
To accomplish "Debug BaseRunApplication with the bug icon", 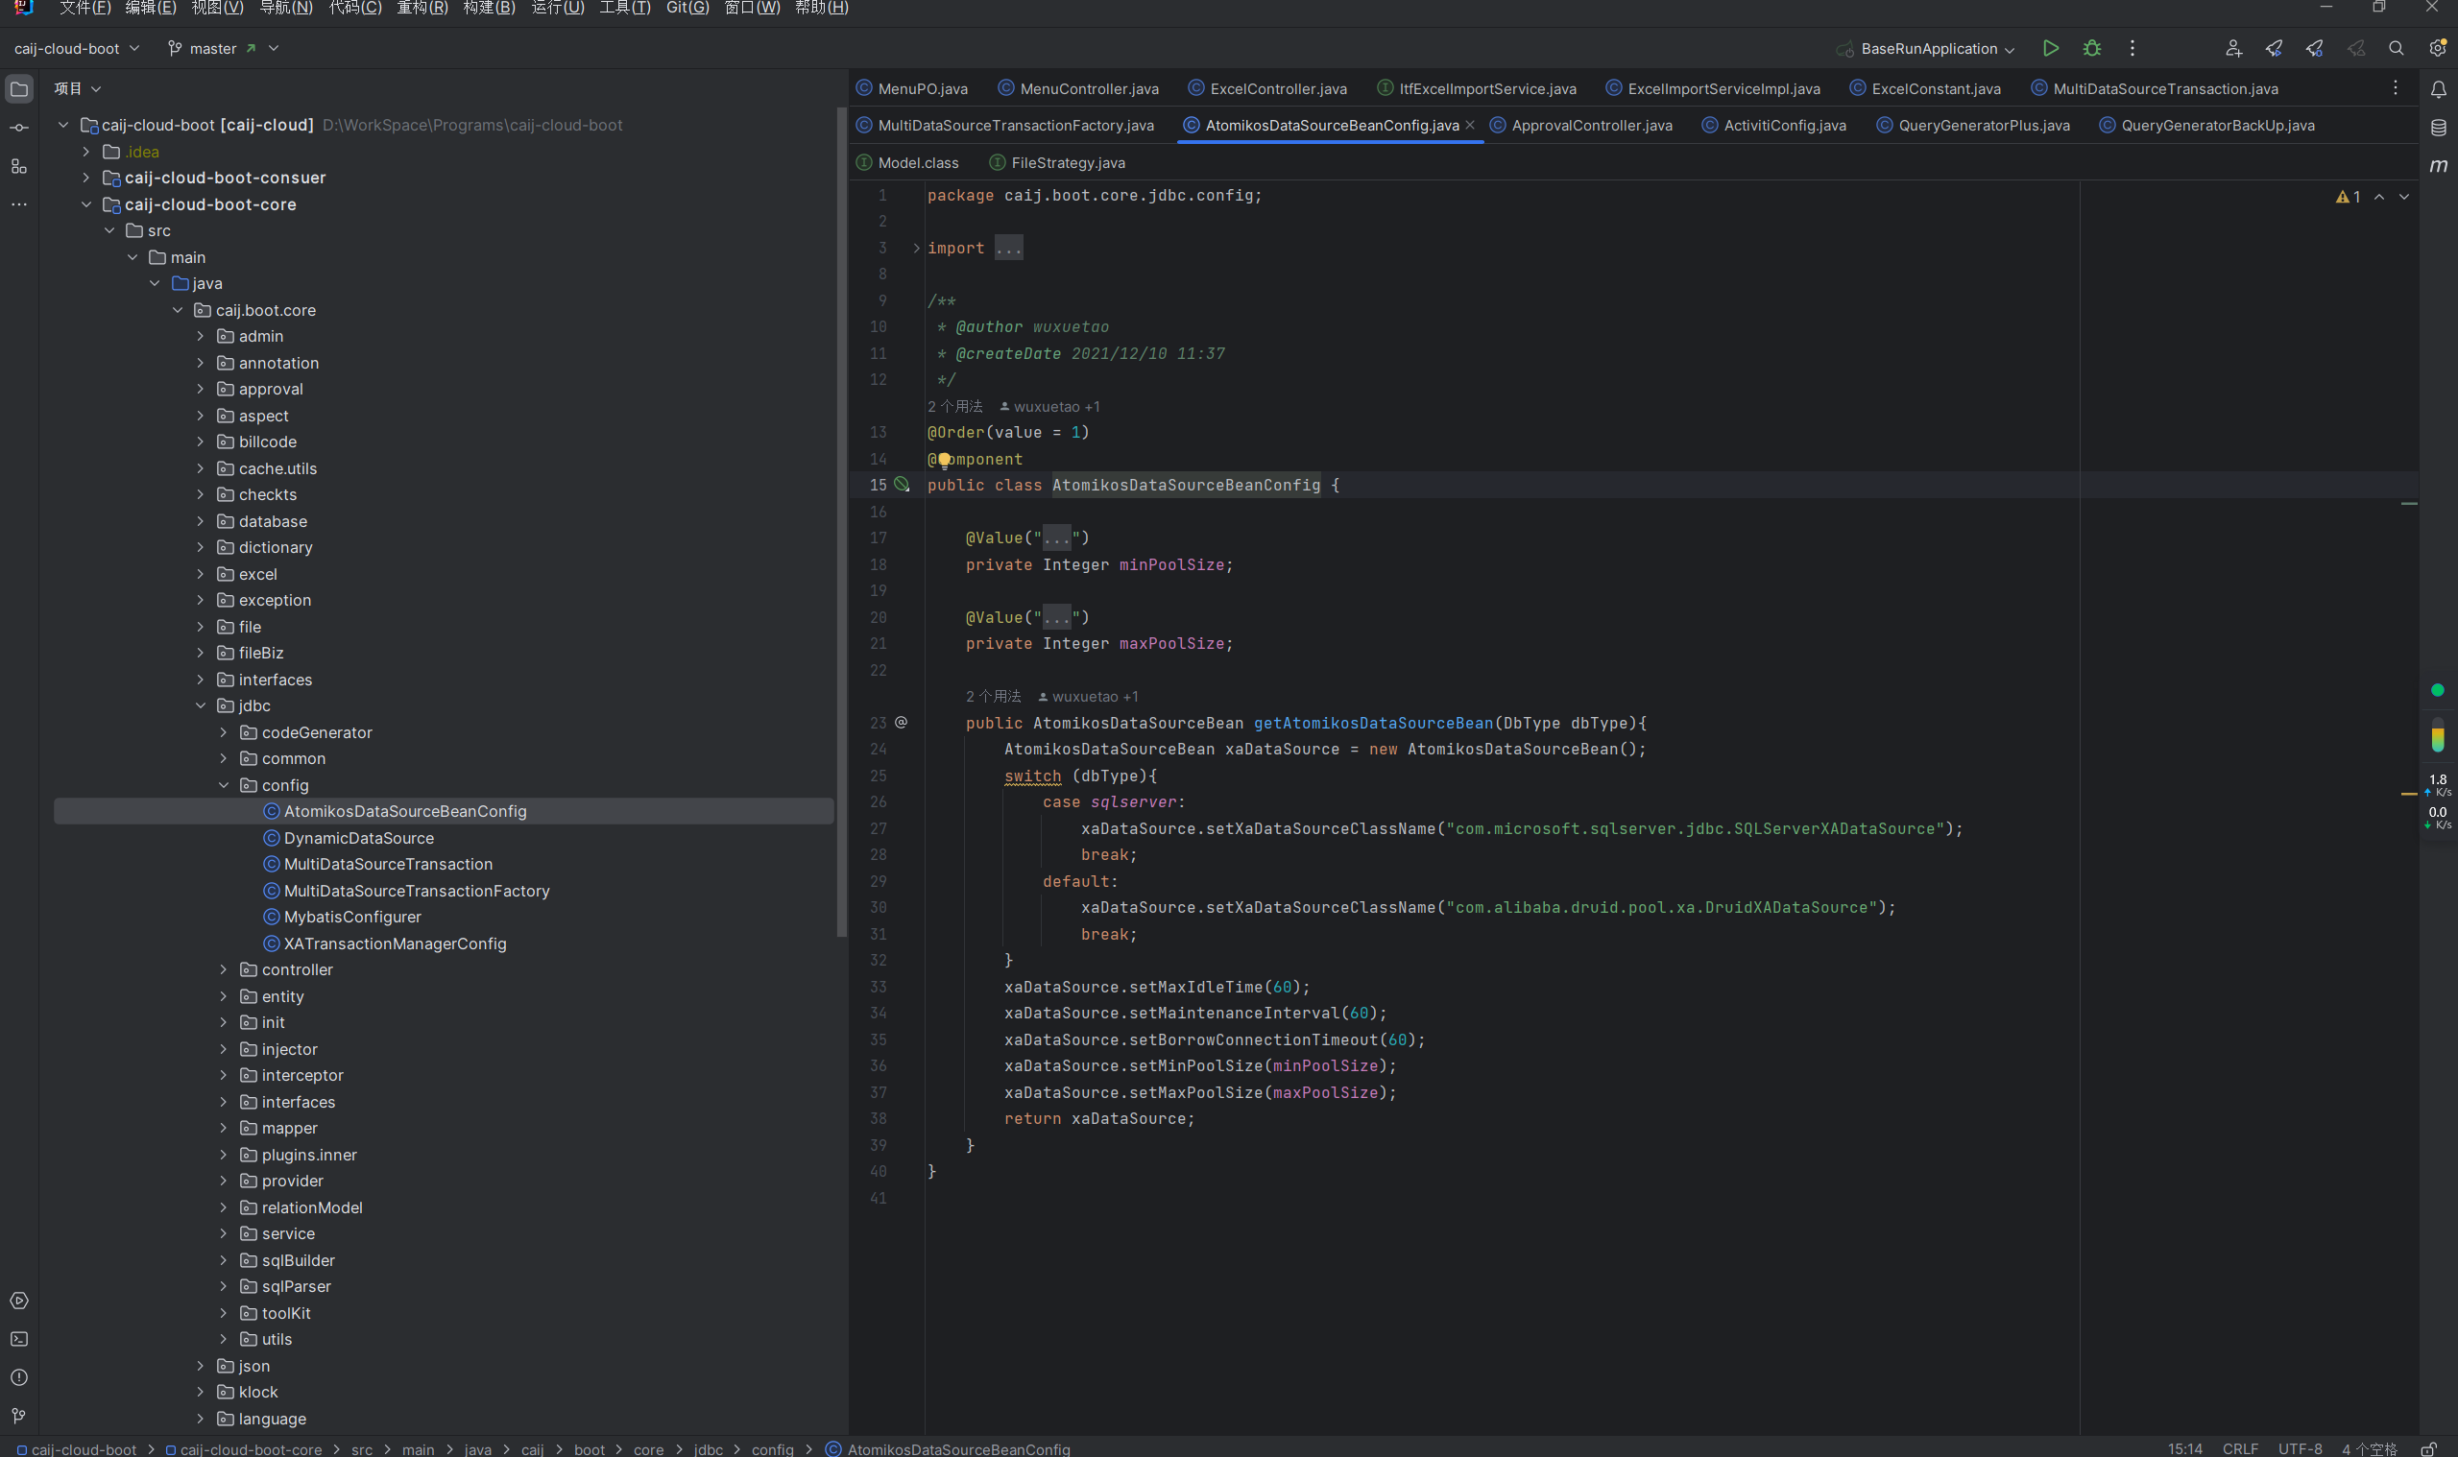I will point(2092,48).
